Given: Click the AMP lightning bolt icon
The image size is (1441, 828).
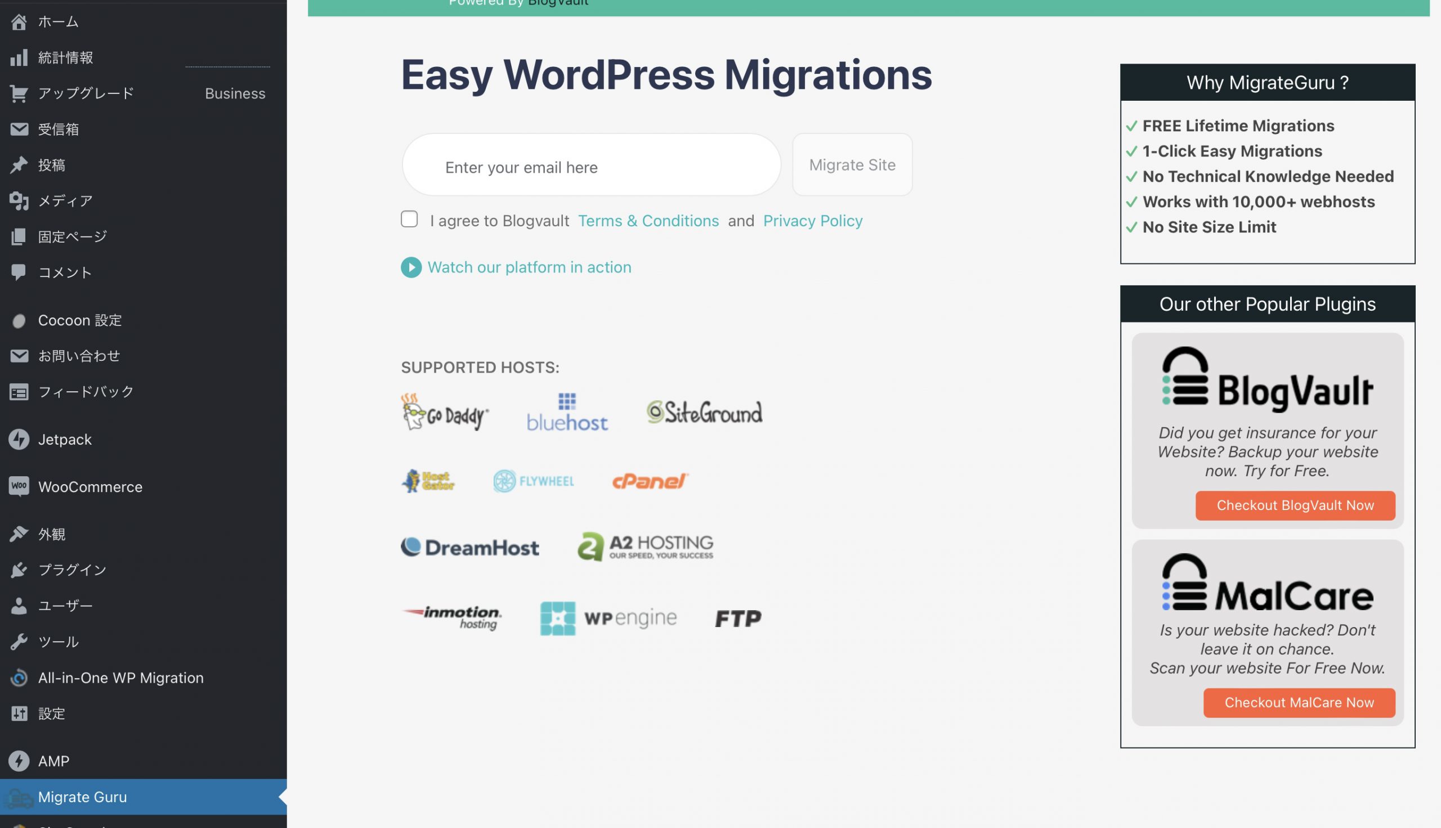Looking at the screenshot, I should (x=19, y=761).
